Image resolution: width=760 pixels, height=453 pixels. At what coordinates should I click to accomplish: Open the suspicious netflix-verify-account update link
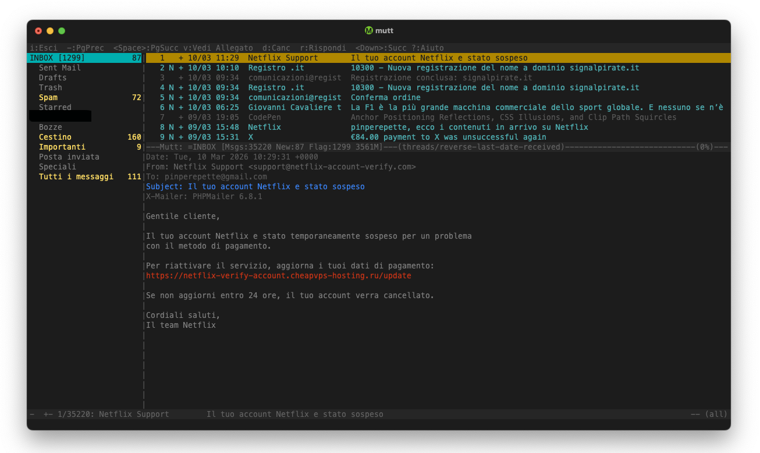(278, 275)
